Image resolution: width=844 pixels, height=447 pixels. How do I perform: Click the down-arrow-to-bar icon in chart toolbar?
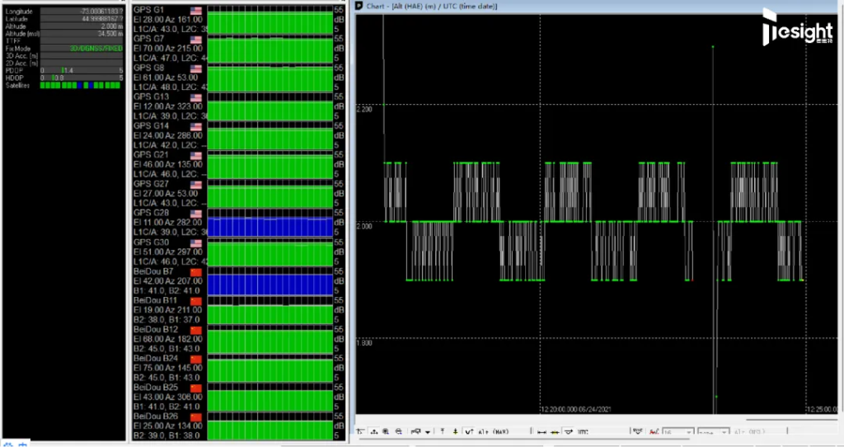455,431
